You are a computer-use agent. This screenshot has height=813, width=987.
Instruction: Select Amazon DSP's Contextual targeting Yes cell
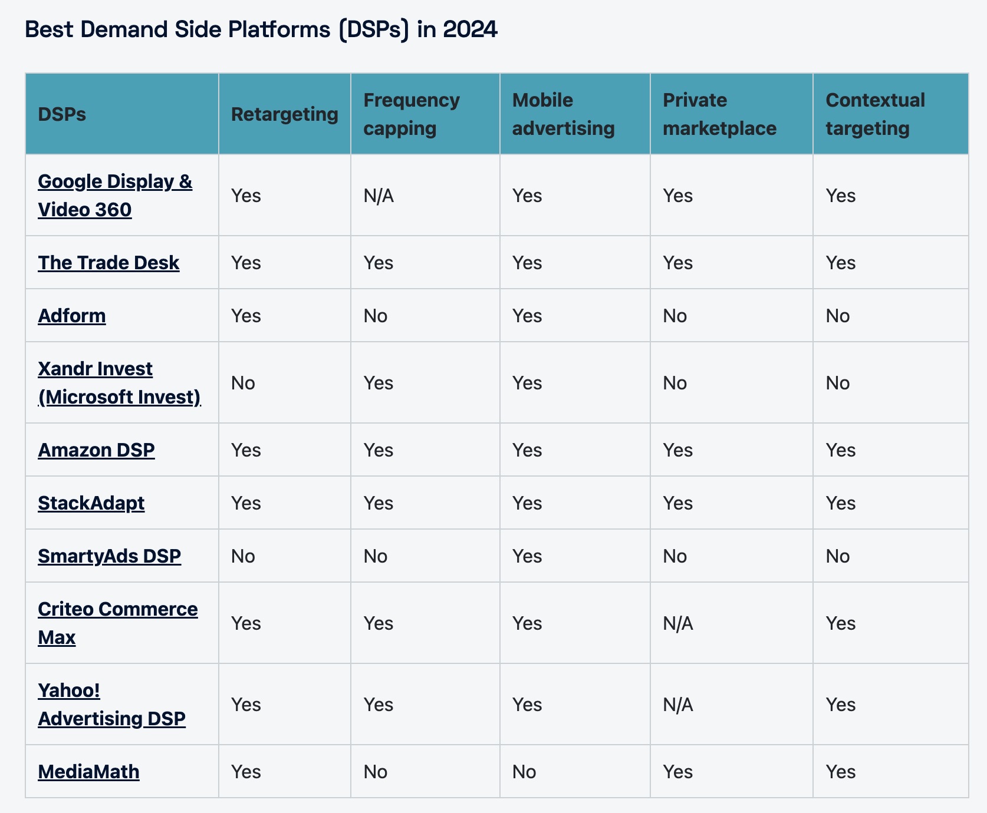pyautogui.click(x=890, y=450)
